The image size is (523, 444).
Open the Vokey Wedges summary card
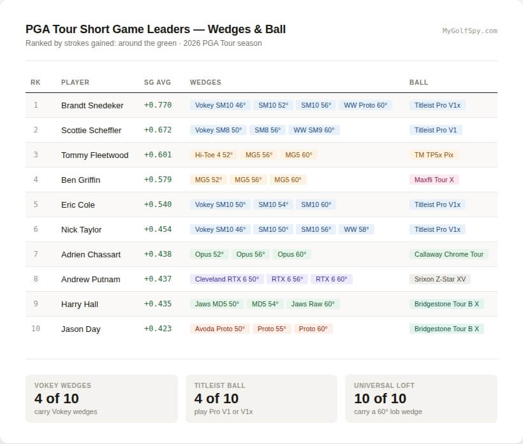tap(101, 399)
